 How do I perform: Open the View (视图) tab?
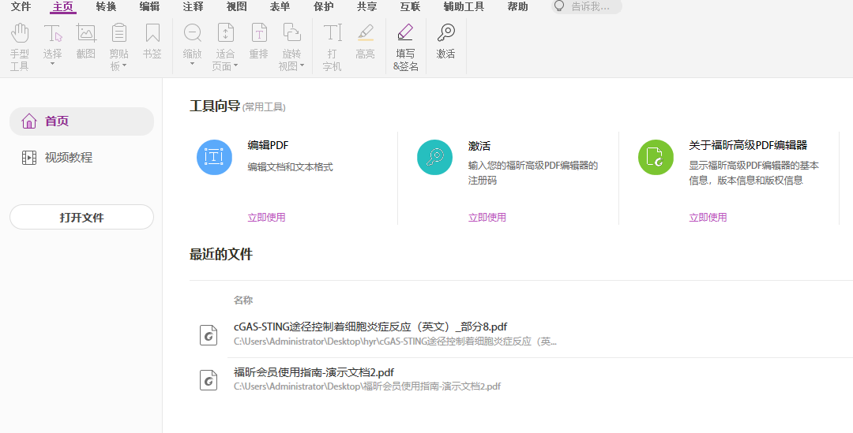click(237, 7)
